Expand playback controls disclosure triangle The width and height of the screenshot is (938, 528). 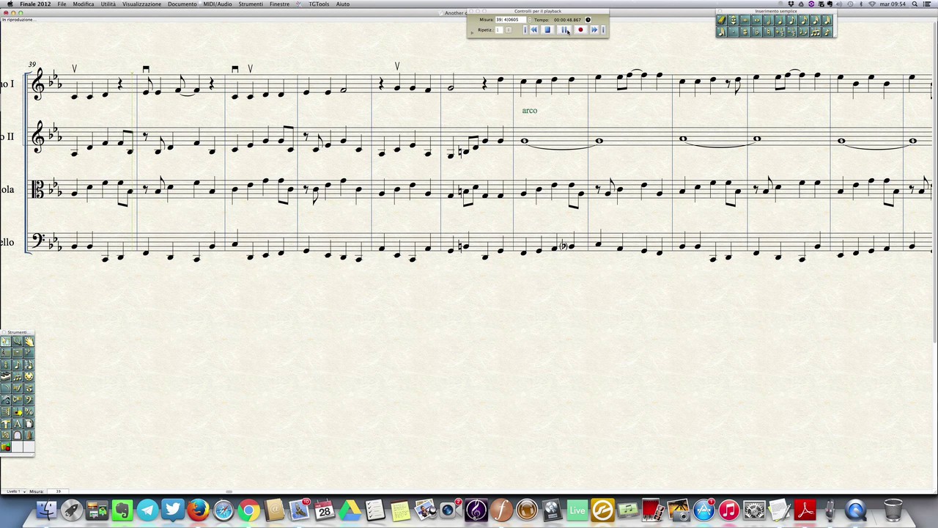pyautogui.click(x=472, y=33)
